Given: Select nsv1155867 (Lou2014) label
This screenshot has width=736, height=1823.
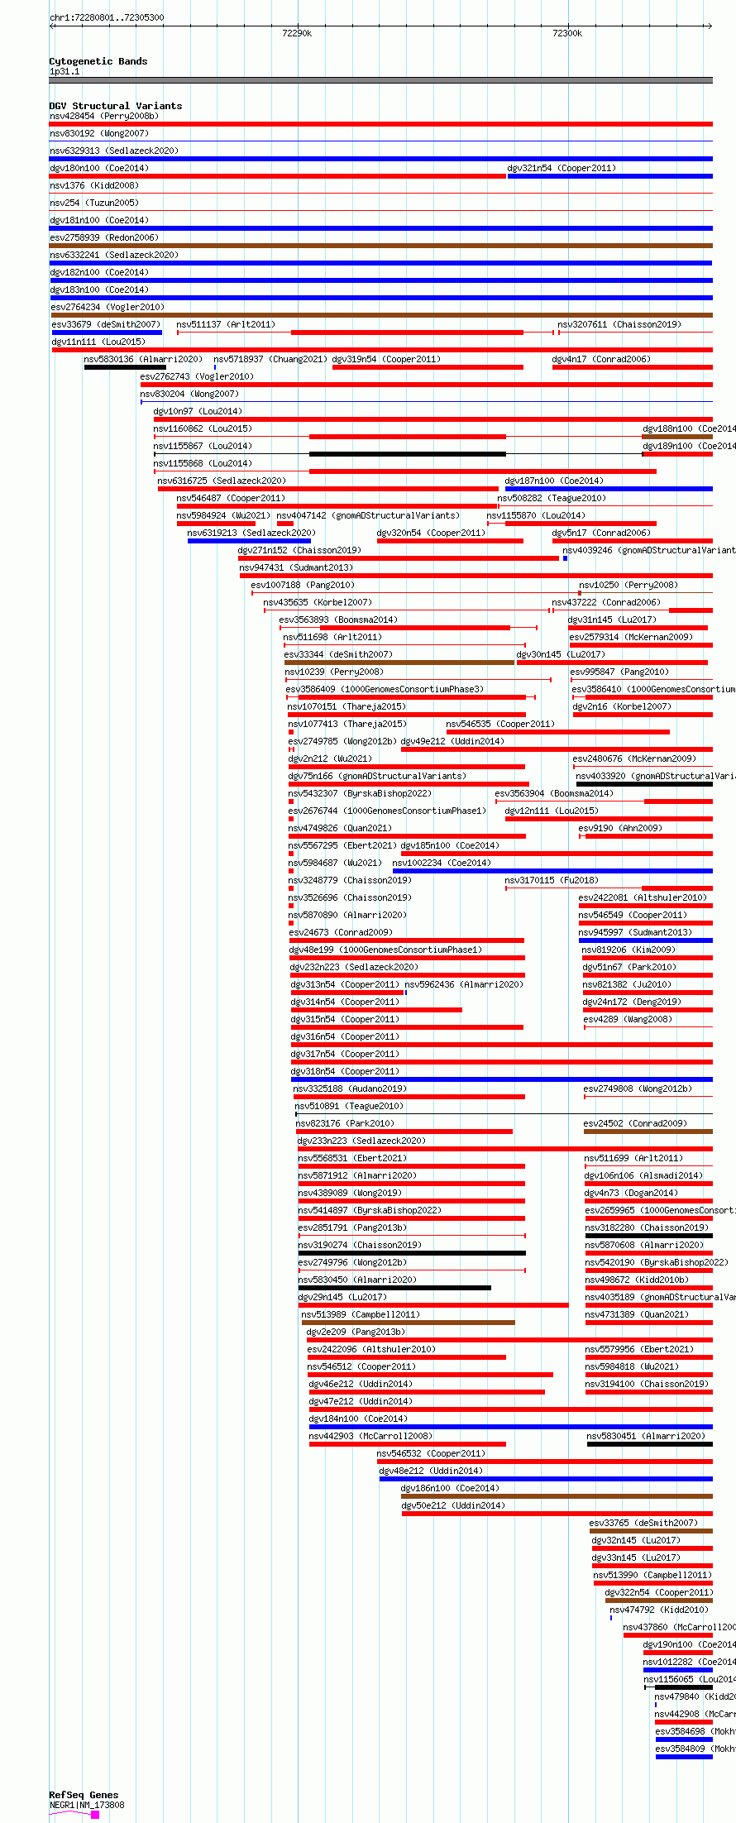Looking at the screenshot, I should click(203, 447).
